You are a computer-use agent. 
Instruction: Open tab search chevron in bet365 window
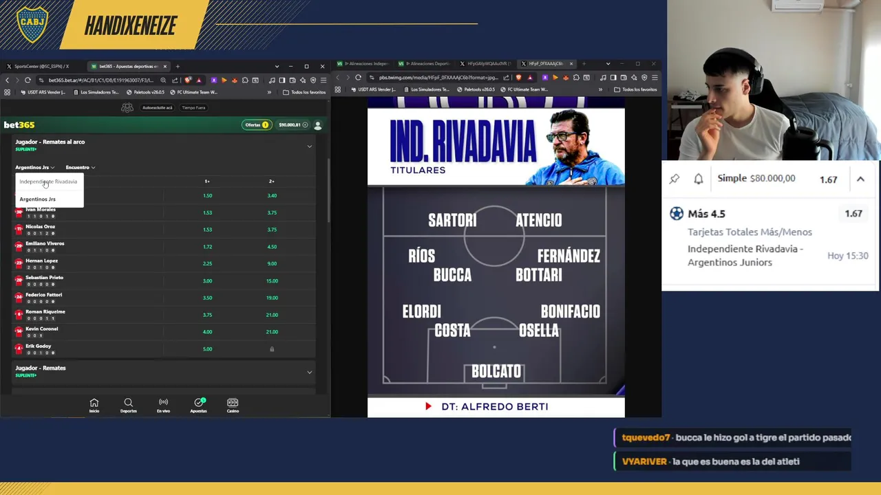(277, 67)
